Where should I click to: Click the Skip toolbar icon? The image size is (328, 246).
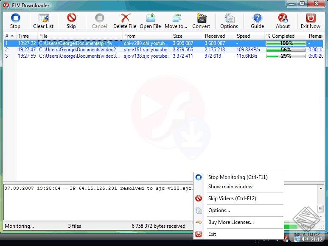pos(72,18)
